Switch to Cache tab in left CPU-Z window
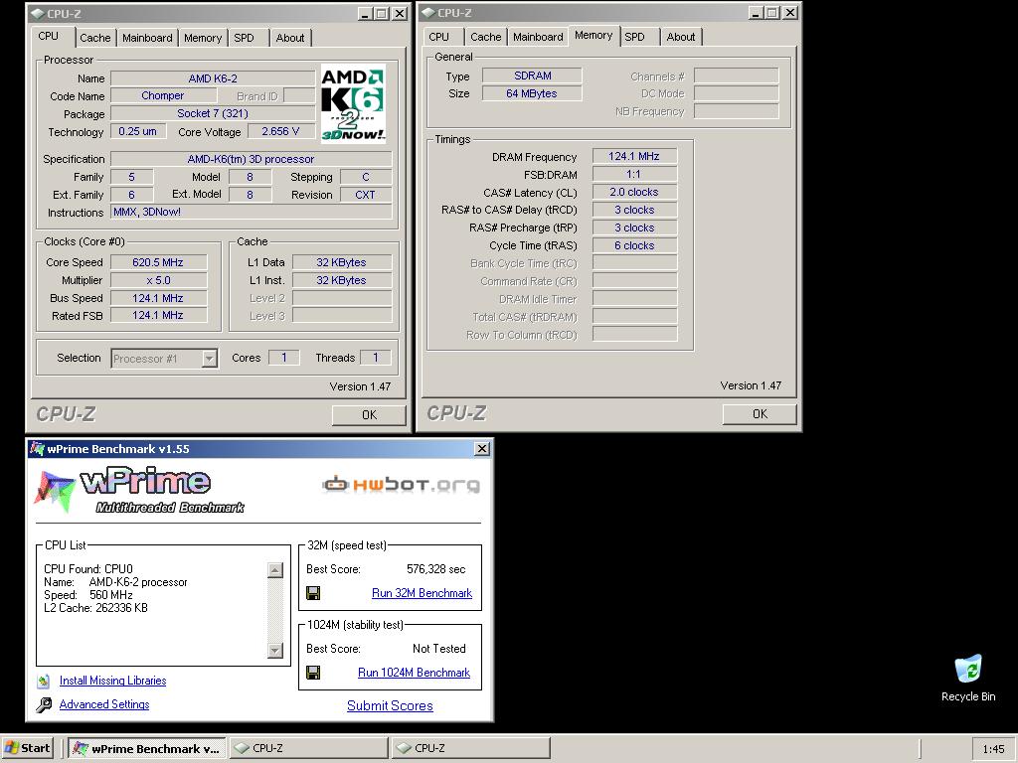 tap(94, 38)
